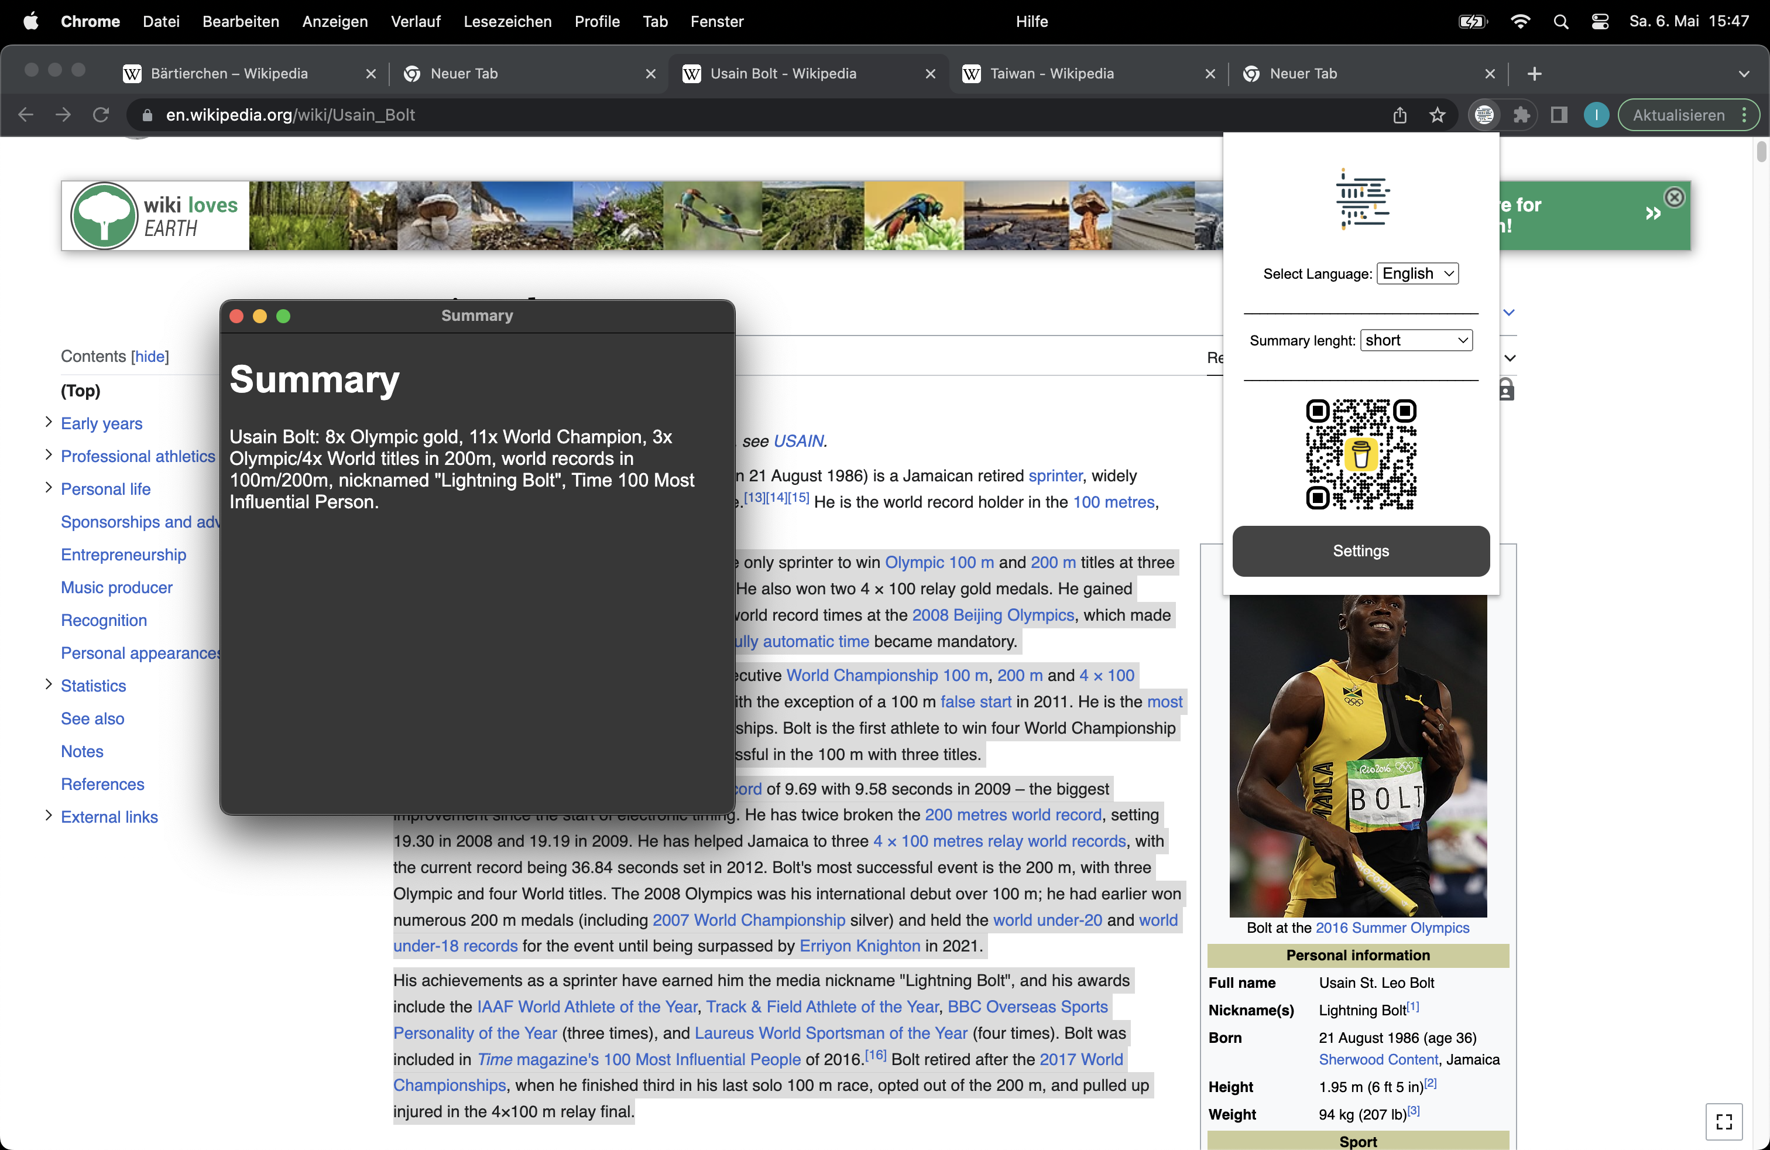Image resolution: width=1770 pixels, height=1150 pixels.
Task: Click the page vertical scrollbar
Action: click(x=1760, y=152)
